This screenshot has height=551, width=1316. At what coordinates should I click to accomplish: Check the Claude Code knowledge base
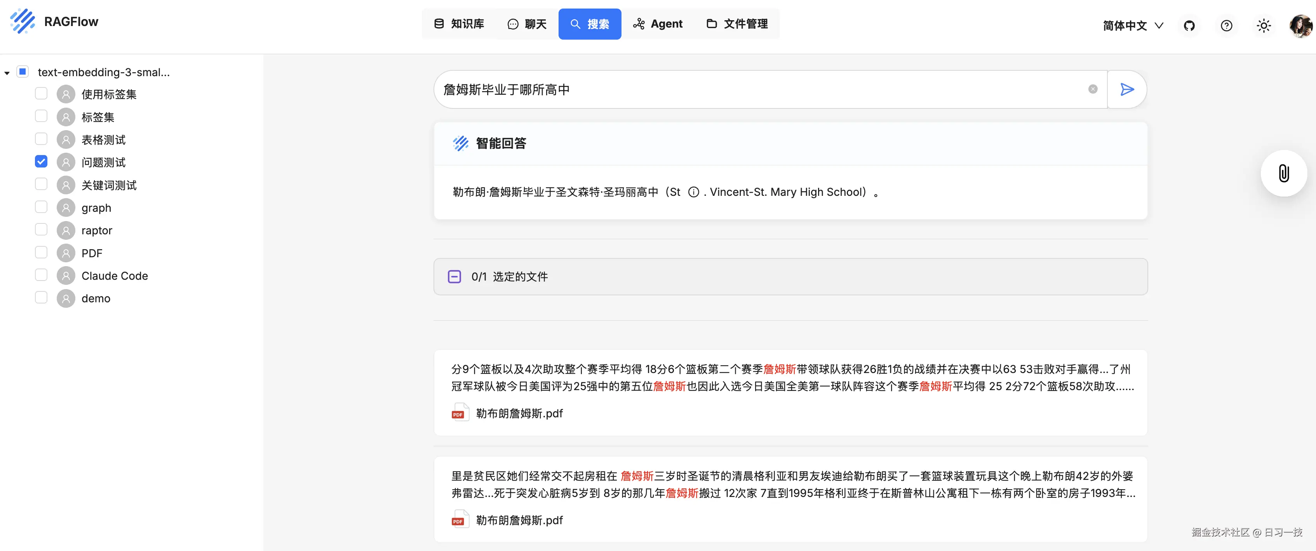pyautogui.click(x=42, y=275)
